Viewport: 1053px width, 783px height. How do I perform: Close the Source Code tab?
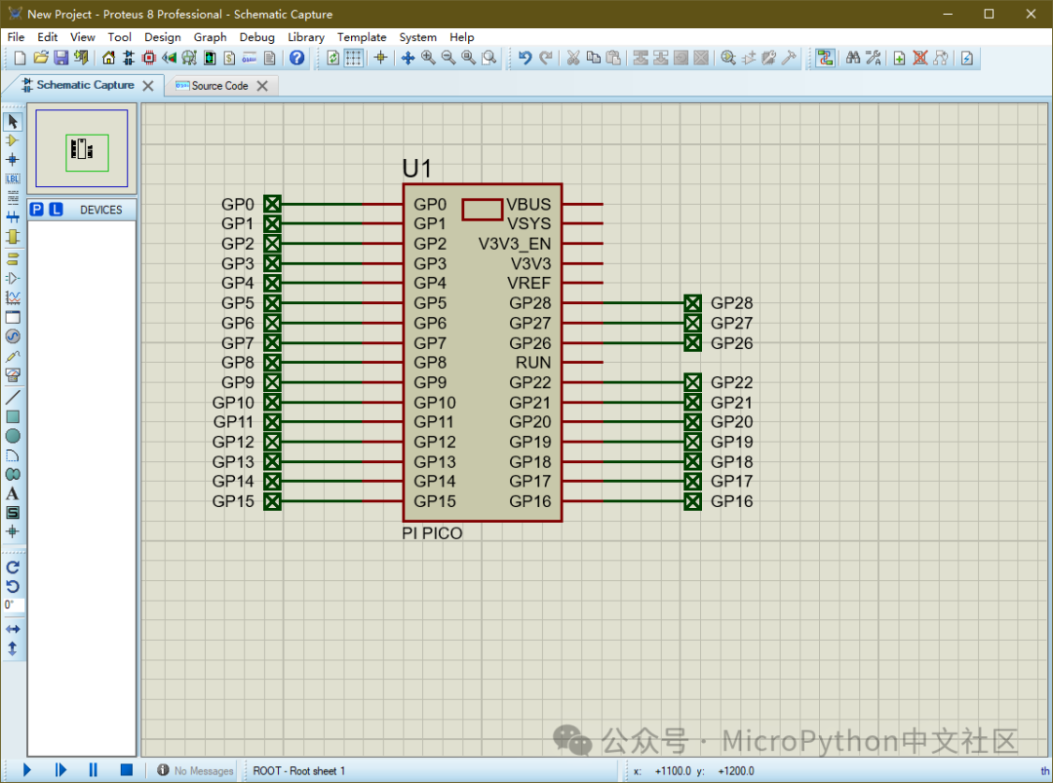262,86
